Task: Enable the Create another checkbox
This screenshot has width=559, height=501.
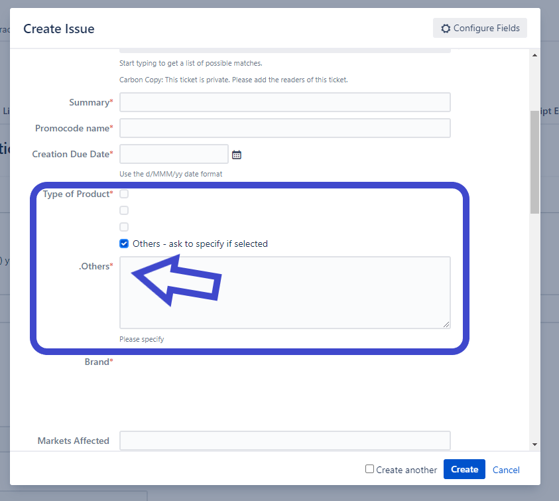Action: pos(369,469)
